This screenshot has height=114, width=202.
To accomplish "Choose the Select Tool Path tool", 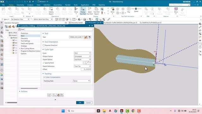I will click(90, 11).
